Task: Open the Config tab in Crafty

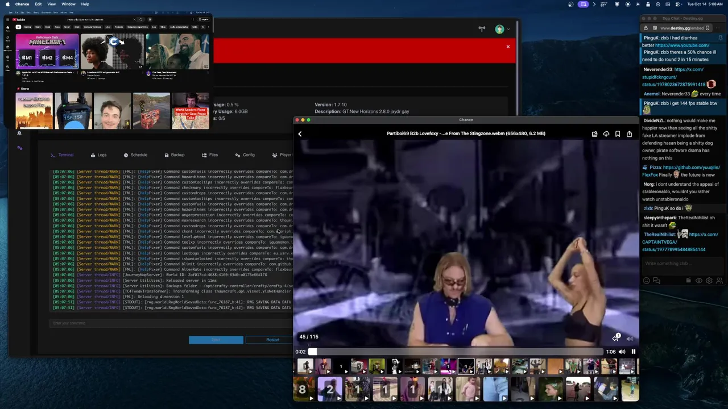Action: pyautogui.click(x=245, y=155)
